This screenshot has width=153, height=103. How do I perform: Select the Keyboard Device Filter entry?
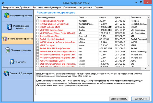click(x=49, y=36)
